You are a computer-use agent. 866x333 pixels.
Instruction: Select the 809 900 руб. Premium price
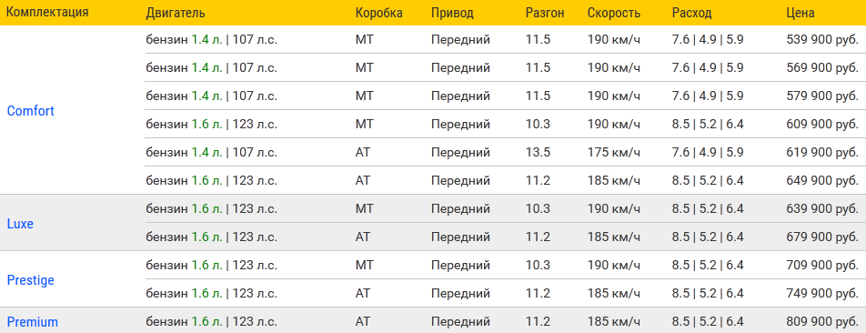point(821,321)
